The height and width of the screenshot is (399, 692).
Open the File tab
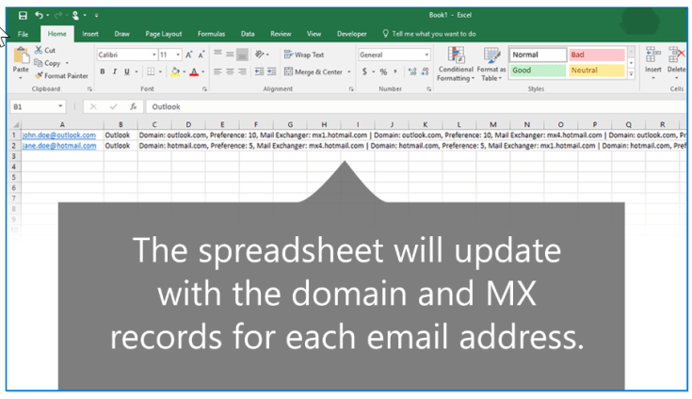(23, 34)
